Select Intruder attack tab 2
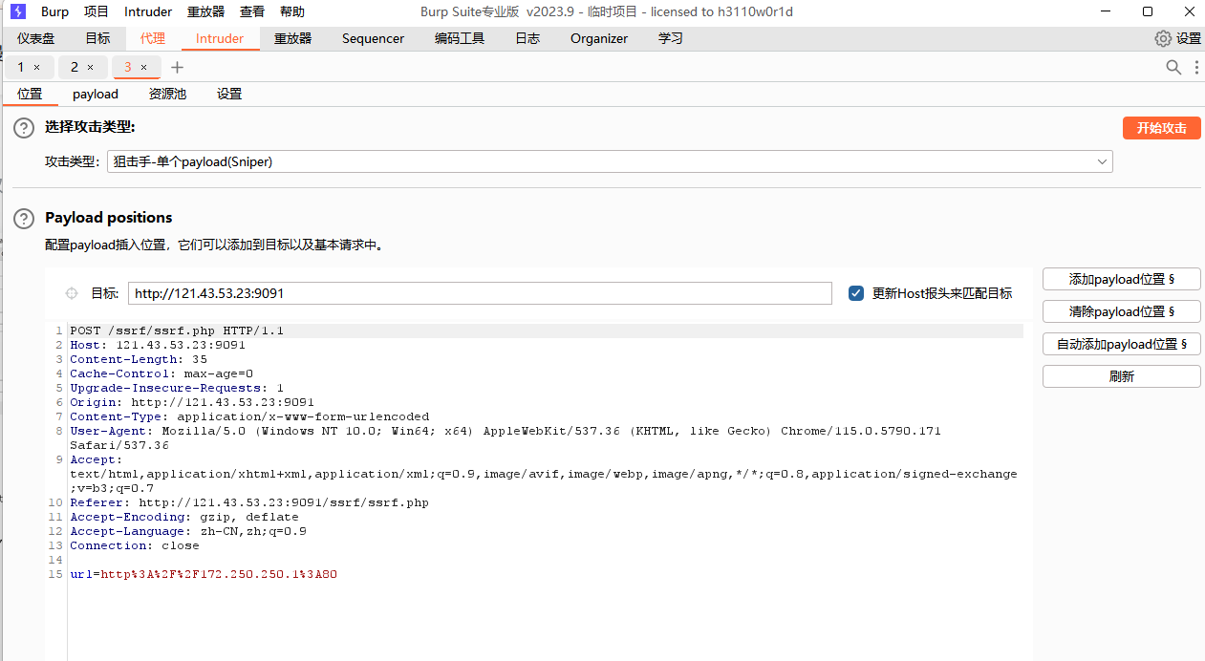 pyautogui.click(x=75, y=67)
